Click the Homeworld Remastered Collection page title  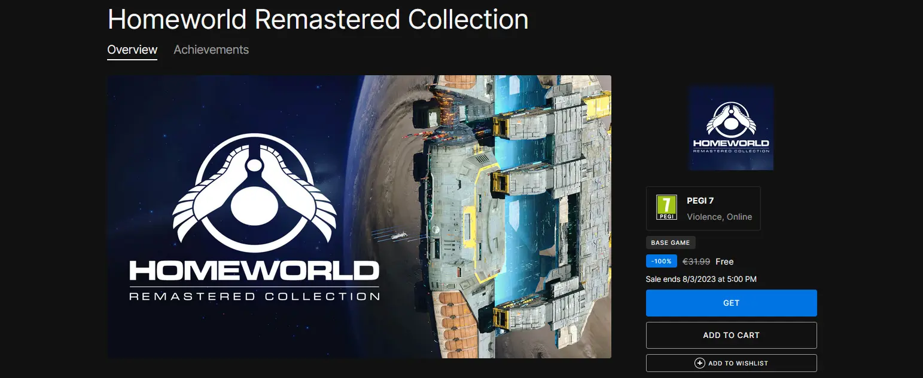pos(318,19)
